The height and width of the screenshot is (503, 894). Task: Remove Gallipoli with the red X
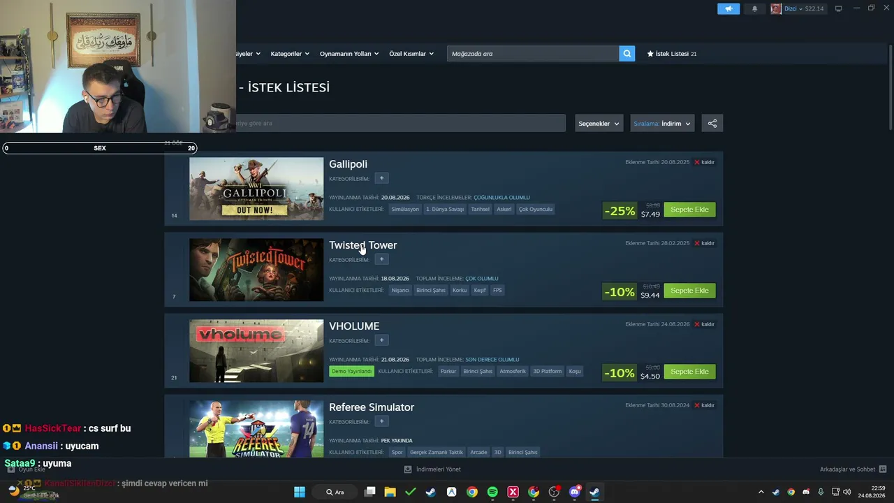[x=697, y=162]
